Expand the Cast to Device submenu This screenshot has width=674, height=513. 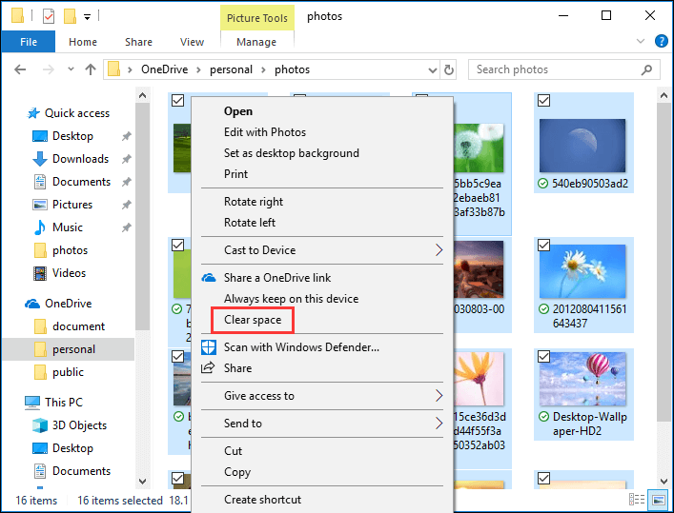click(322, 250)
